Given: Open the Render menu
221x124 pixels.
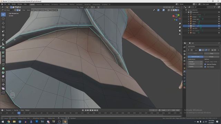Looking at the screenshot, I should coord(14,4).
